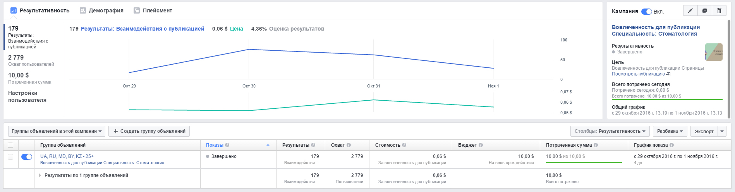Expand Результаты по 1 группе объявлений row
The width and height of the screenshot is (735, 192).
pyautogui.click(x=40, y=175)
